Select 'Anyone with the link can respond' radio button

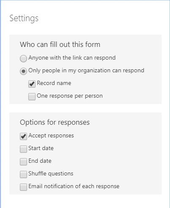(23, 58)
